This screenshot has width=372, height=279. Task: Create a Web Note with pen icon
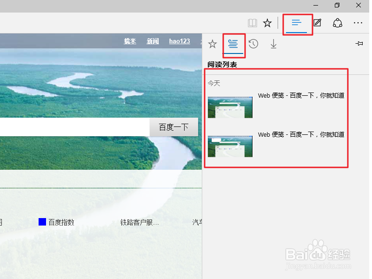(x=318, y=23)
